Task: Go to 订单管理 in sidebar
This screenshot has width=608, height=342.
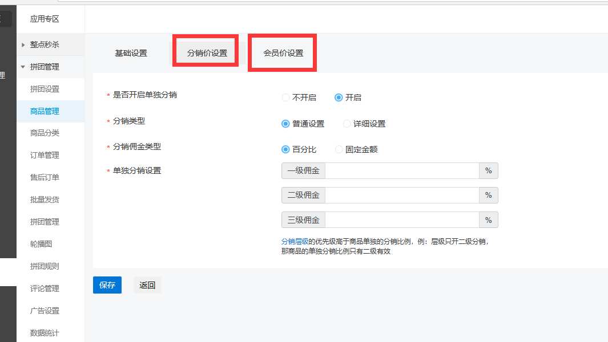Action: (45, 155)
